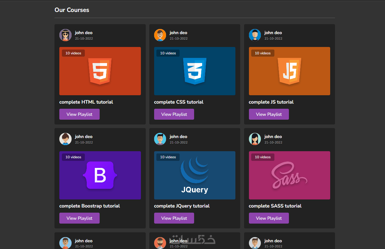The width and height of the screenshot is (385, 249).
Task: Click the 21-10-2022 date on the SASS card
Action: [x=273, y=143]
